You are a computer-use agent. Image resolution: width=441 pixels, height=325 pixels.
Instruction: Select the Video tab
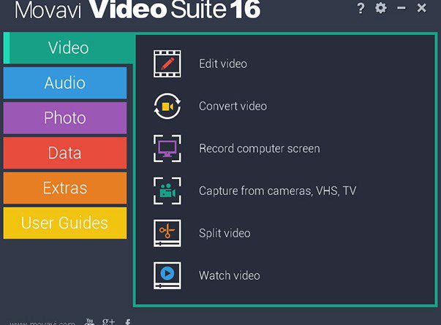pyautogui.click(x=68, y=47)
